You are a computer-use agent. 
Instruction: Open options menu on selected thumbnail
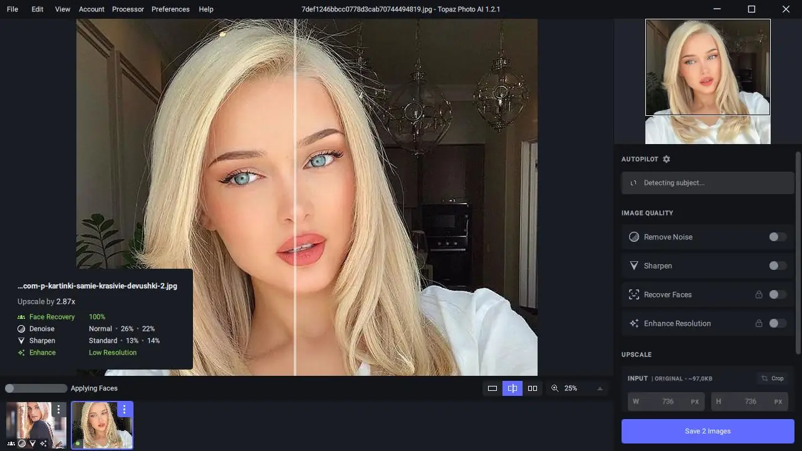[124, 409]
